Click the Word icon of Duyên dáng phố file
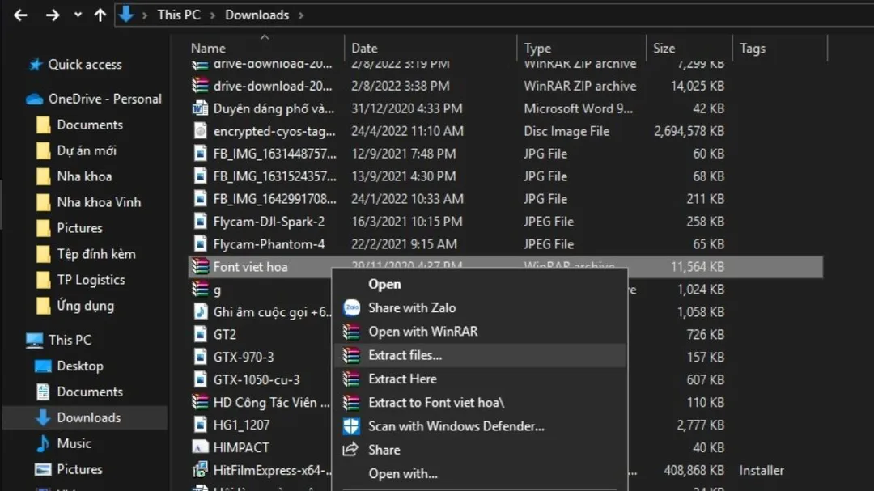The width and height of the screenshot is (874, 491). click(x=198, y=108)
